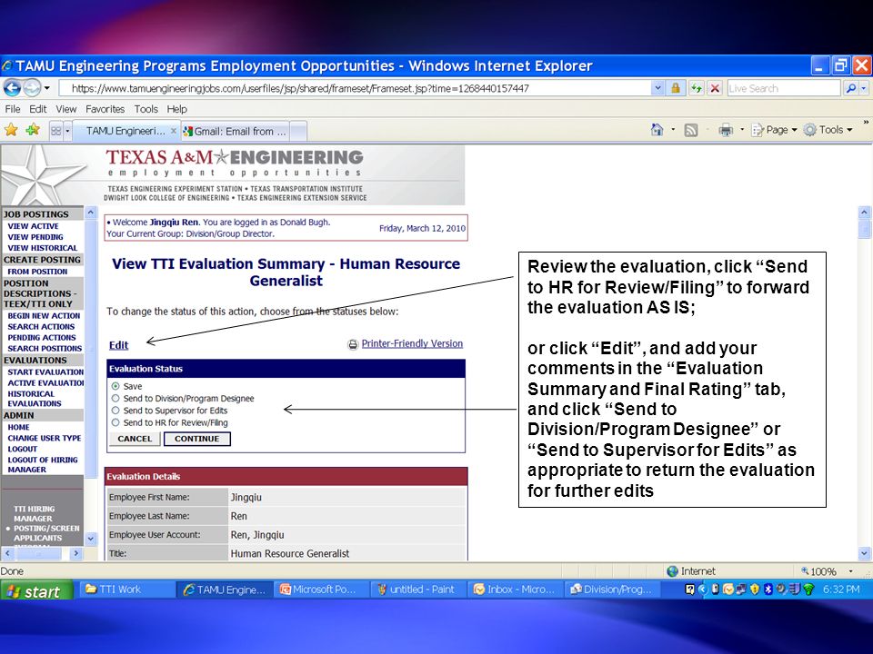873x654 pixels.
Task: Refresh the page with green arrows icon
Action: pyautogui.click(x=696, y=88)
